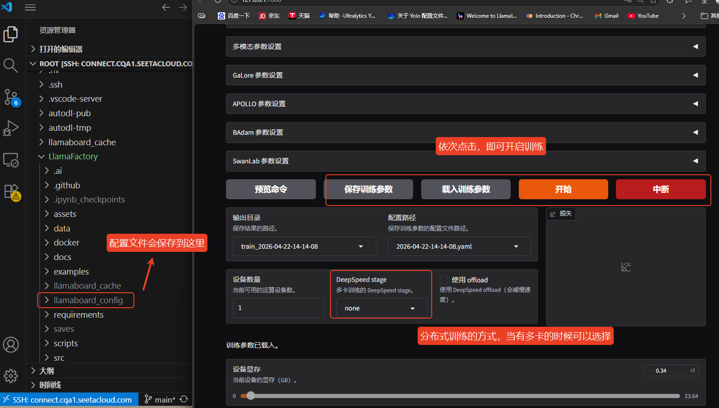Open the DeepSpeed stage dropdown
Screen dimensions: 719x408
pyautogui.click(x=382, y=308)
